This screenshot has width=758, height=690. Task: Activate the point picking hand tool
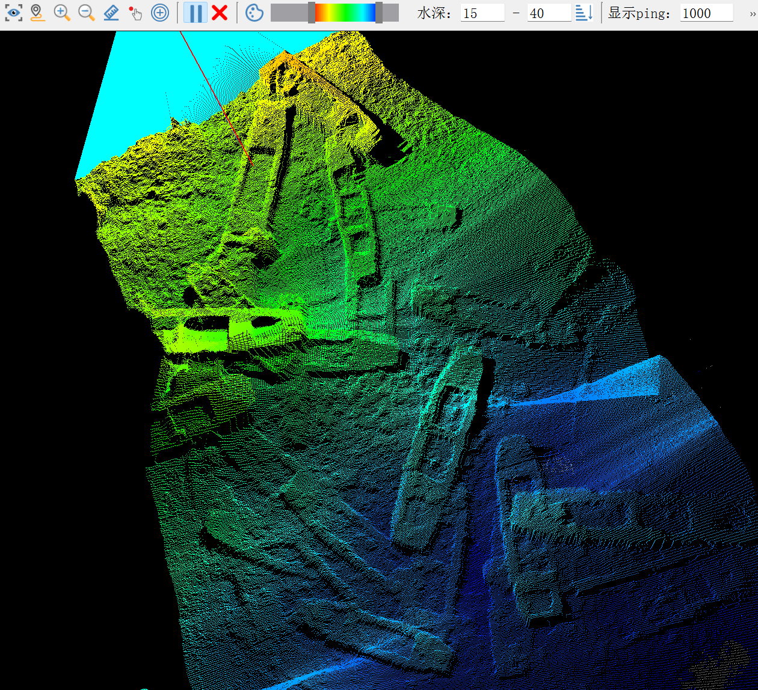pyautogui.click(x=135, y=13)
